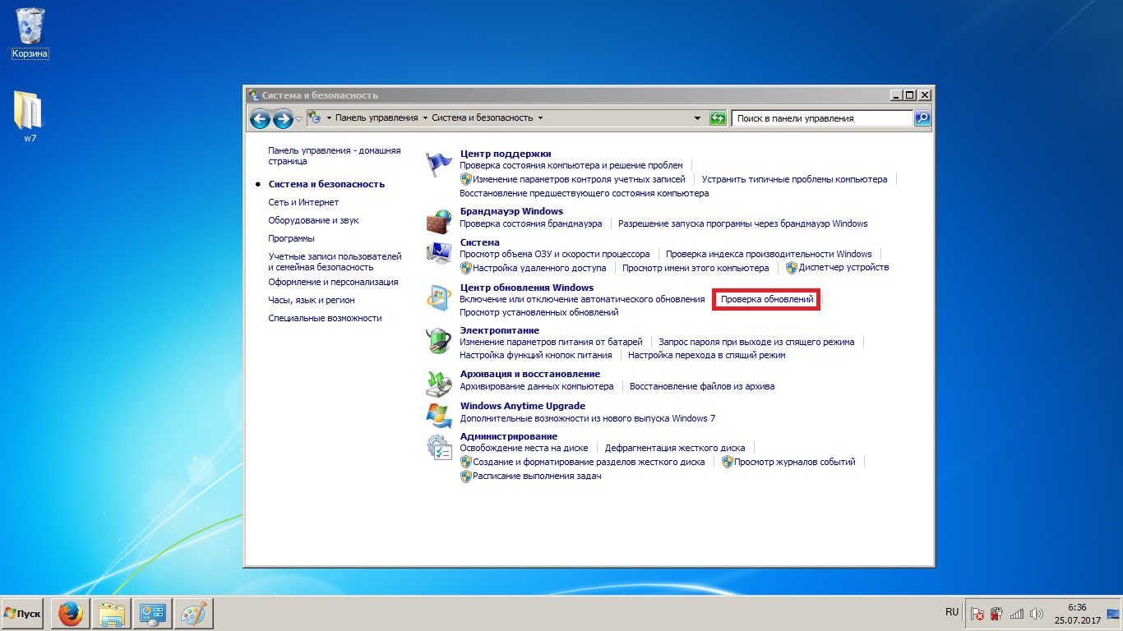Open the Action Center flag icon
The height and width of the screenshot is (631, 1123).
pos(439,164)
